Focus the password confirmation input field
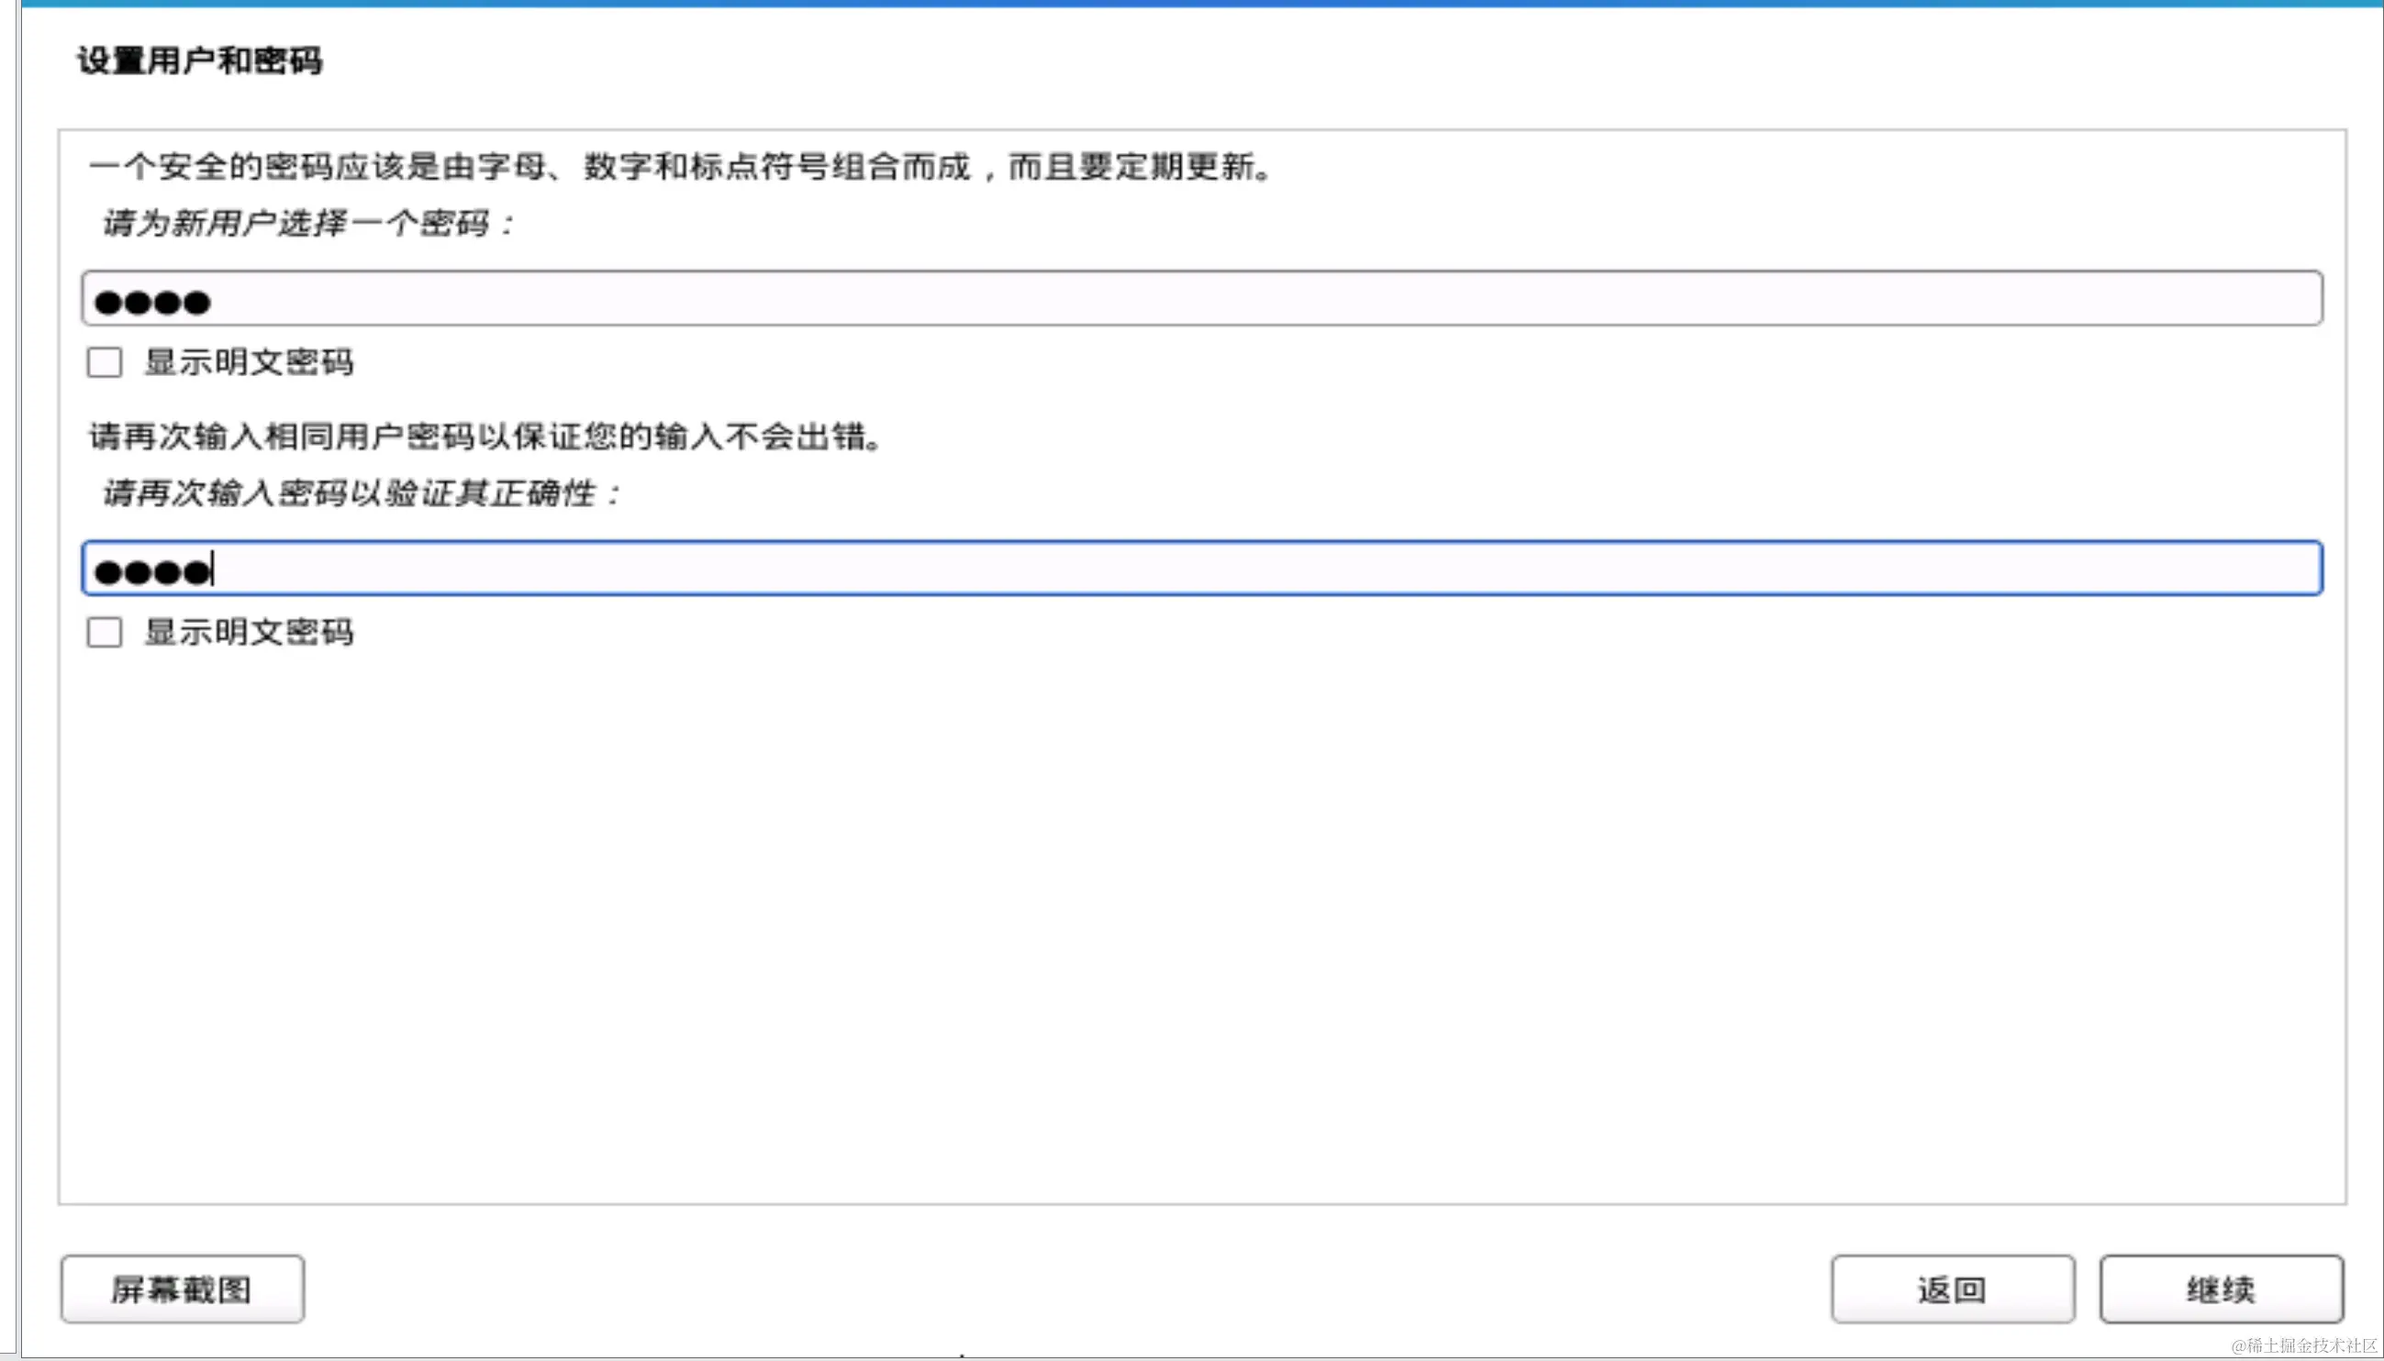The width and height of the screenshot is (2384, 1361). (1202, 569)
